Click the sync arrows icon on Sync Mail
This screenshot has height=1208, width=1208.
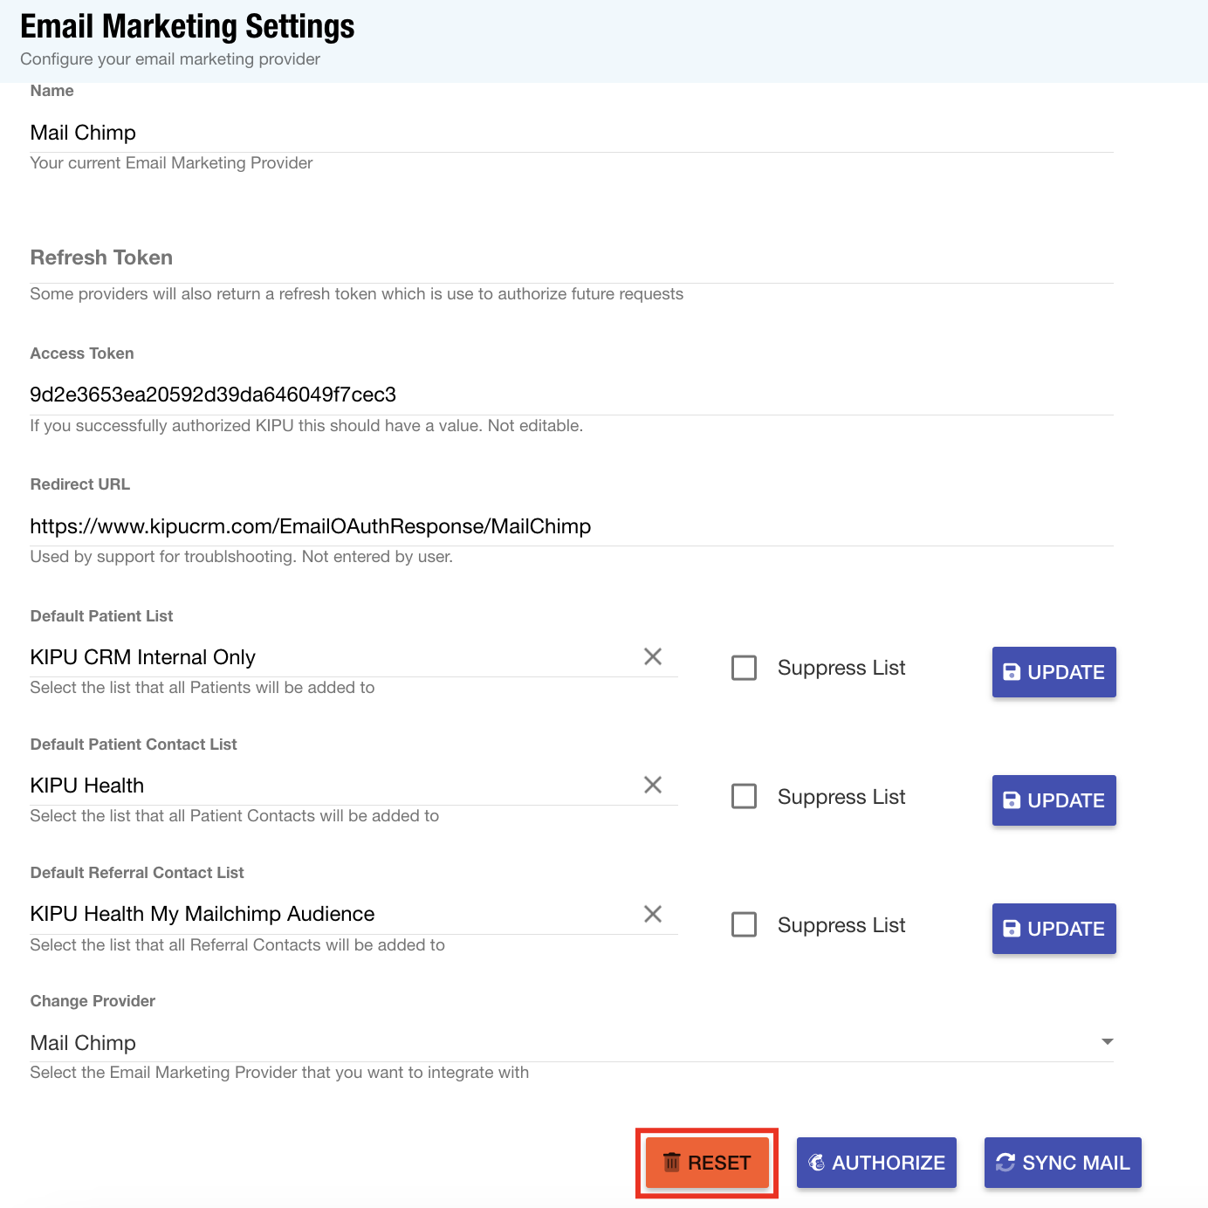1006,1163
